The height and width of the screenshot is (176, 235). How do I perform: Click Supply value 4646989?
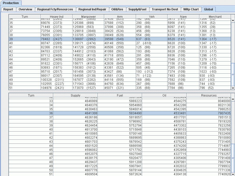tap(75, 101)
